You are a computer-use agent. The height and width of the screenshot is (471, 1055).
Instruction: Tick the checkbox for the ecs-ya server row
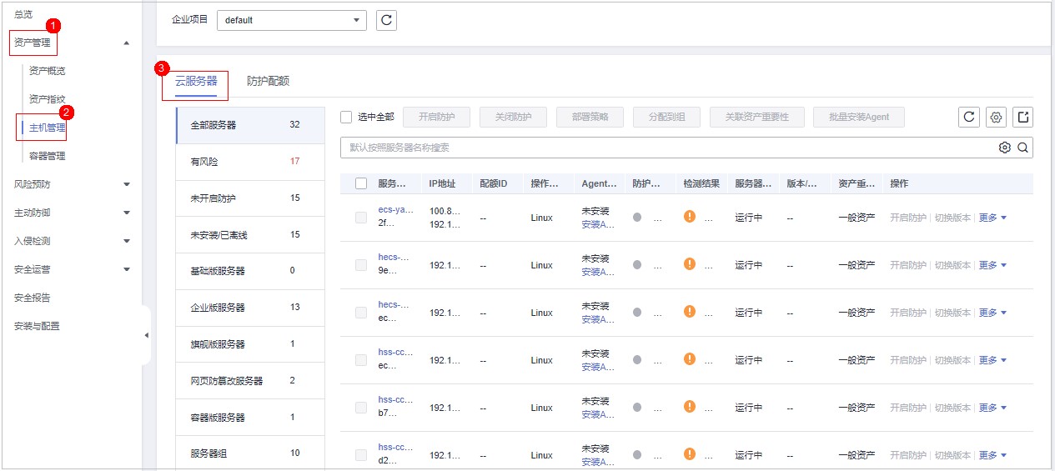[x=361, y=218]
